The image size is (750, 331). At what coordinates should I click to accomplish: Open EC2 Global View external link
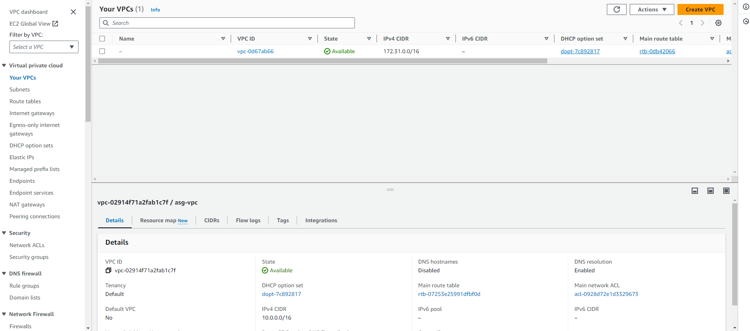[x=34, y=24]
